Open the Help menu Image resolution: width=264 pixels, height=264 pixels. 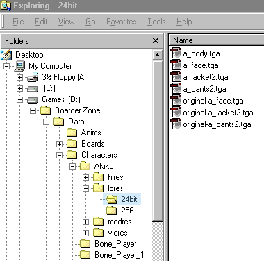coord(184,22)
